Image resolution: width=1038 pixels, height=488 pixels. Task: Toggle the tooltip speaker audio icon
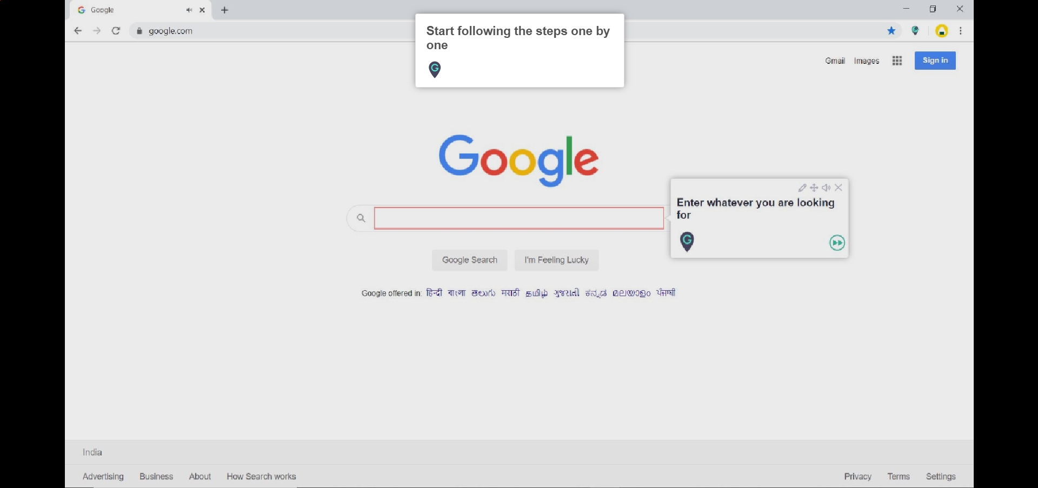tap(827, 188)
